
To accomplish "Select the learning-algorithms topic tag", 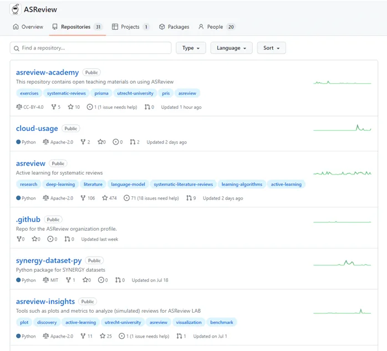I will [242, 185].
